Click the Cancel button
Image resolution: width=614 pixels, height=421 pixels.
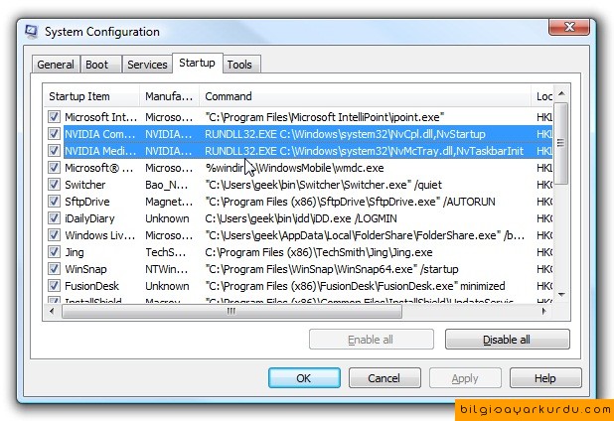tap(384, 378)
